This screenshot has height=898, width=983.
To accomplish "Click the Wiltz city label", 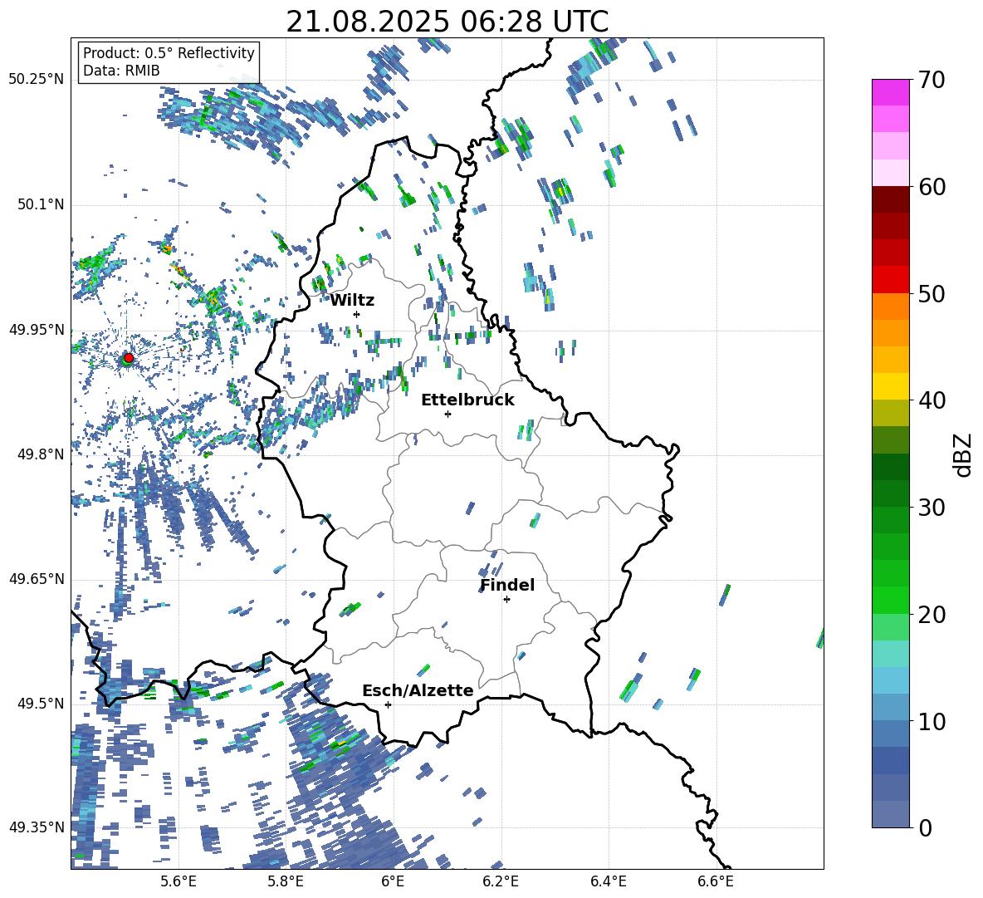I will coord(352,301).
